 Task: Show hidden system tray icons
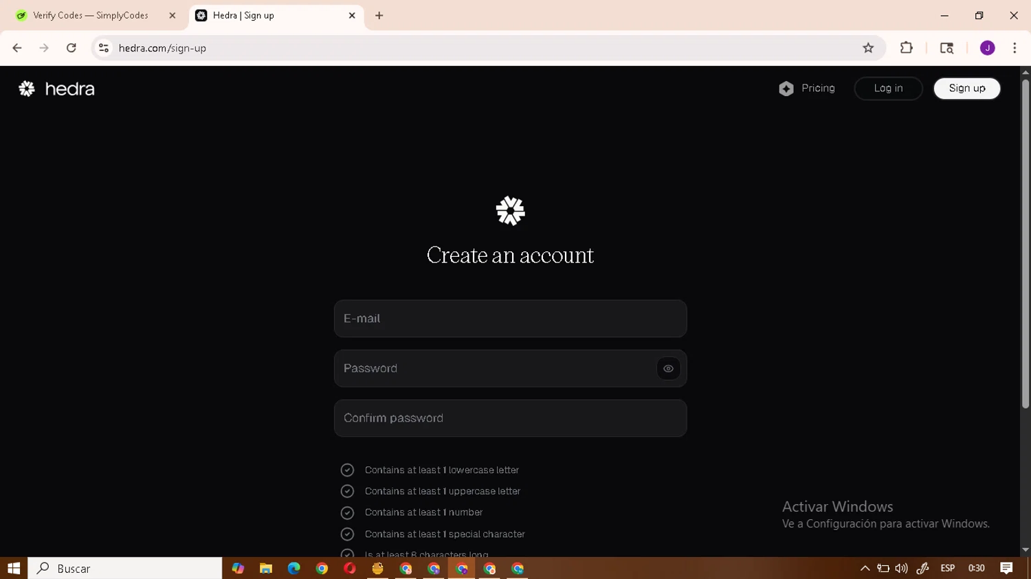click(x=865, y=569)
